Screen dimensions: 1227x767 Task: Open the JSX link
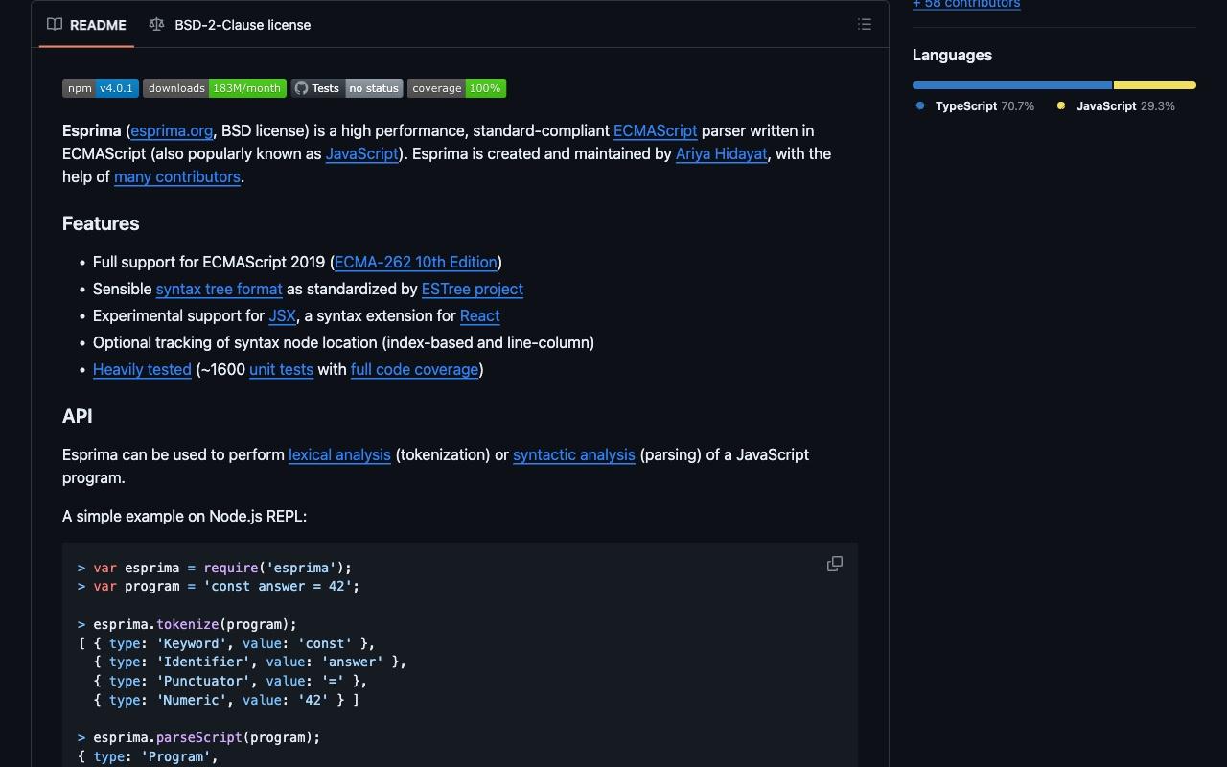click(x=282, y=315)
